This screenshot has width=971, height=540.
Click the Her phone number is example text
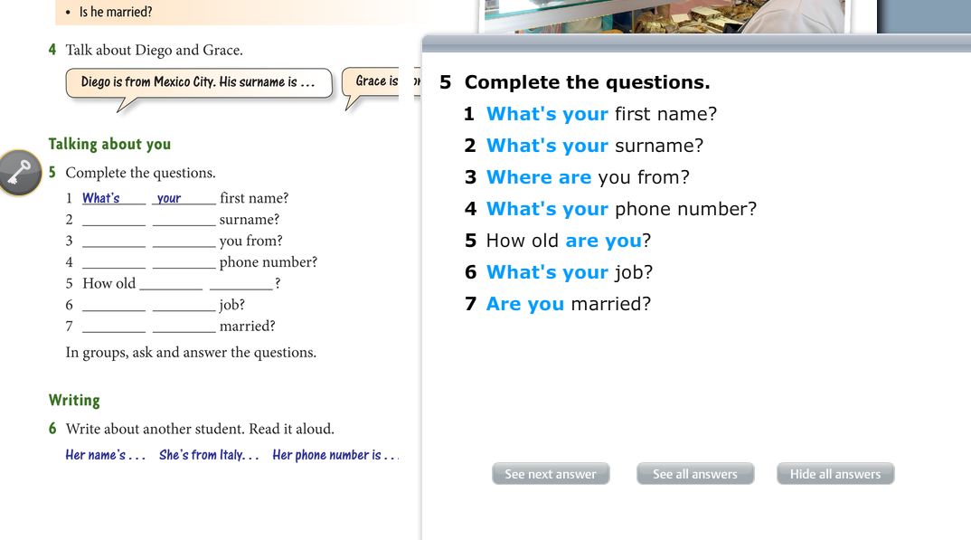[335, 455]
